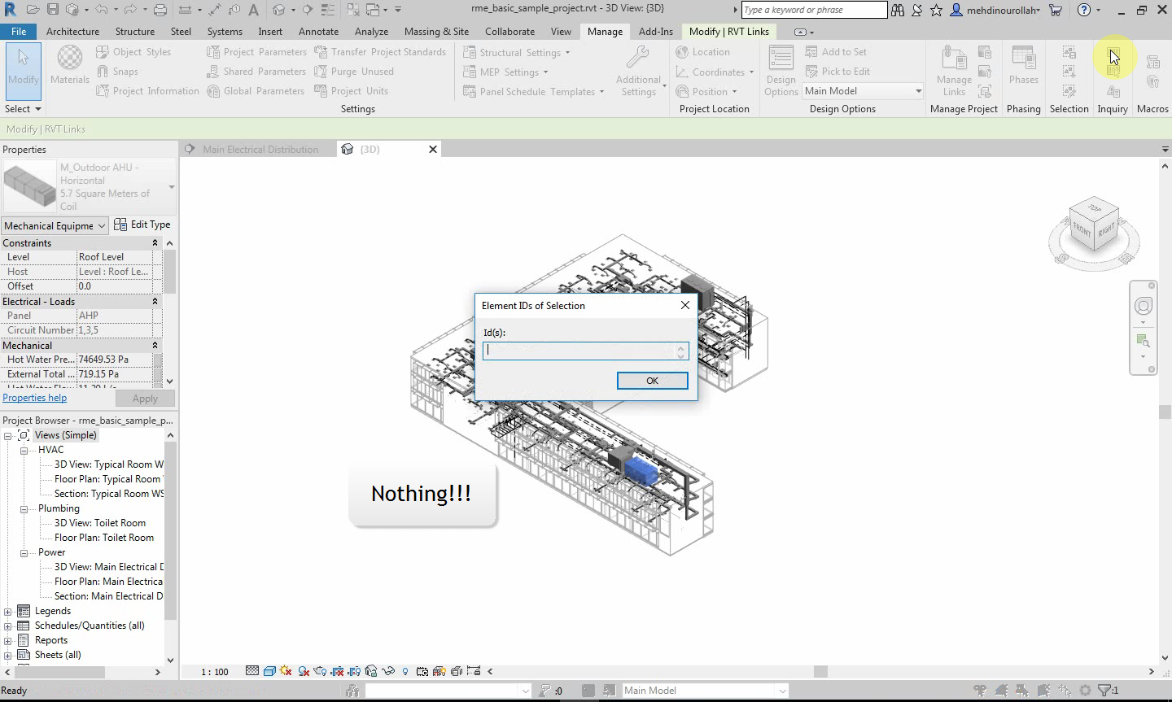Screen dimensions: 1172x702
Task: Open the Properties help link
Action: (x=34, y=398)
